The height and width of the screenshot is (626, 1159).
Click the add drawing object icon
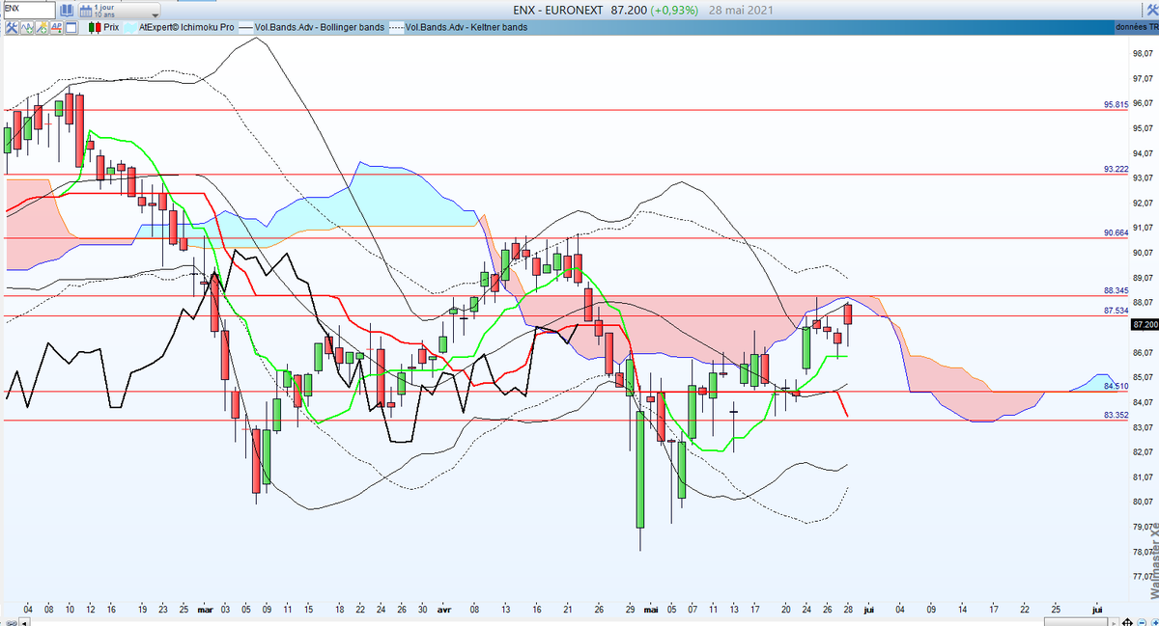tap(42, 27)
